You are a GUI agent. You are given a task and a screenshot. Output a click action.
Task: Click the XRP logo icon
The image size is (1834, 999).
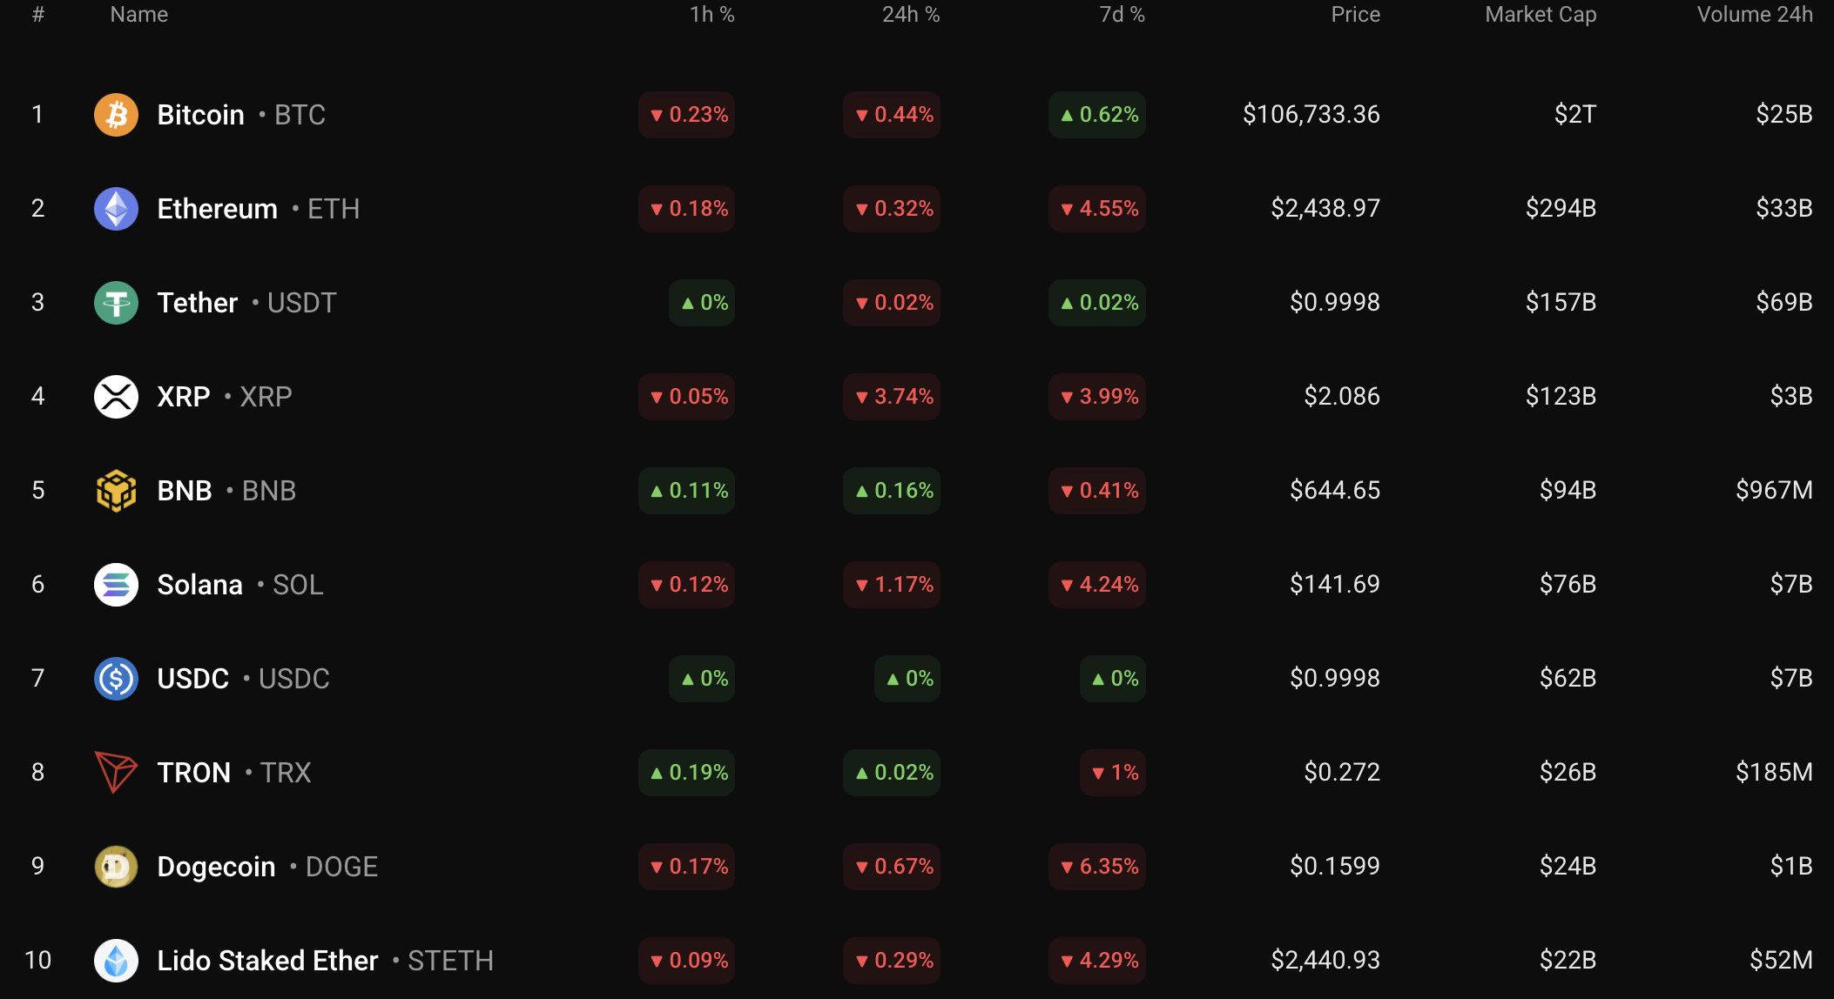click(x=116, y=397)
